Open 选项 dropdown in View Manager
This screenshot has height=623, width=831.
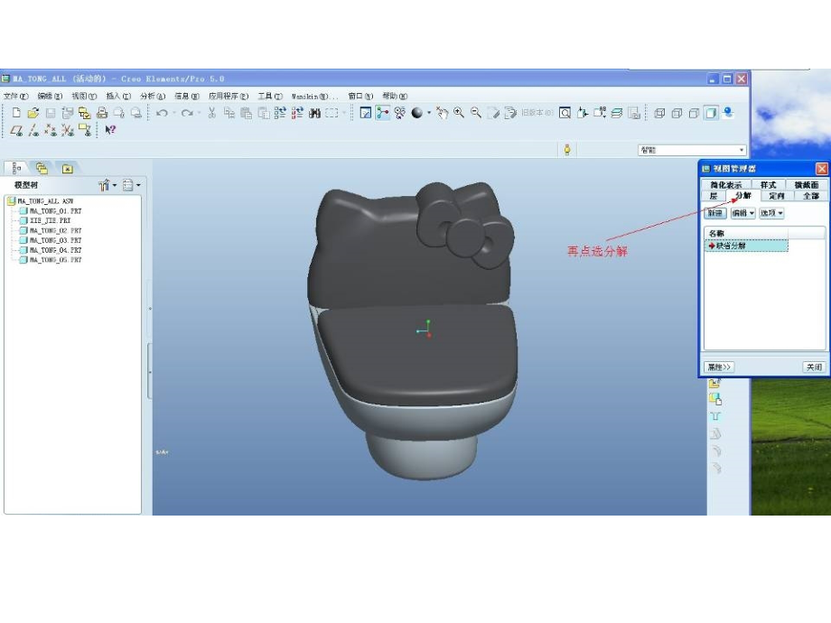tap(771, 213)
